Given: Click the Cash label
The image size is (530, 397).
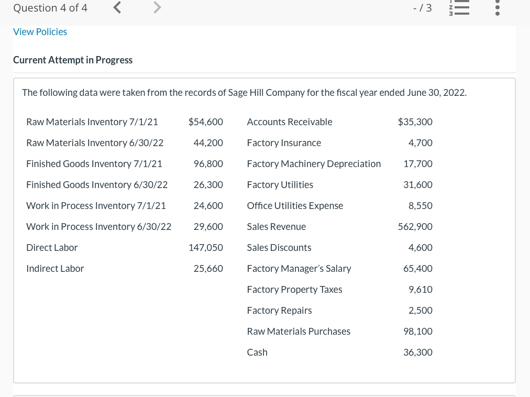Looking at the screenshot, I should click(x=257, y=352).
